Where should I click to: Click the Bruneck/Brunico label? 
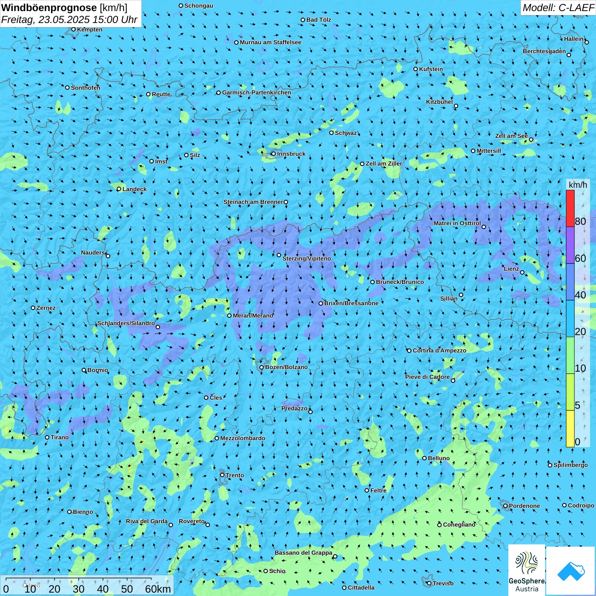pos(400,282)
